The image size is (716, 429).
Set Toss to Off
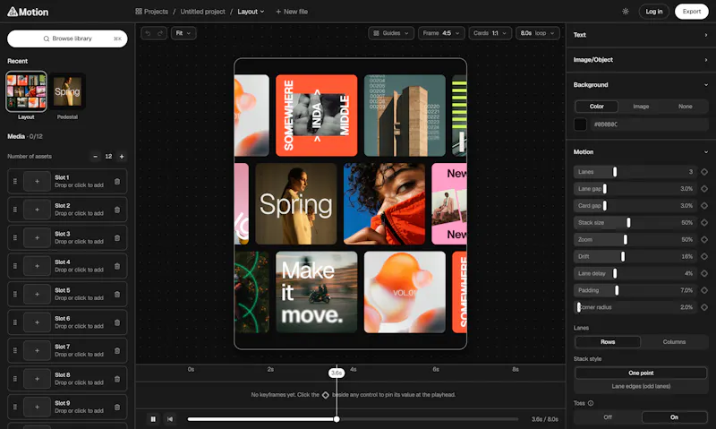(x=608, y=417)
